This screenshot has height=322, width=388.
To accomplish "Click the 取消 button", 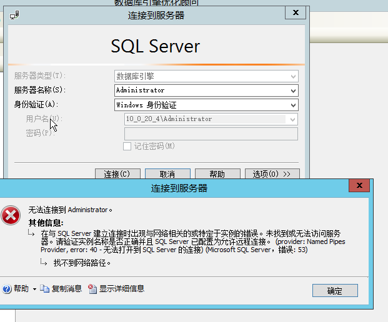I will (x=167, y=173).
